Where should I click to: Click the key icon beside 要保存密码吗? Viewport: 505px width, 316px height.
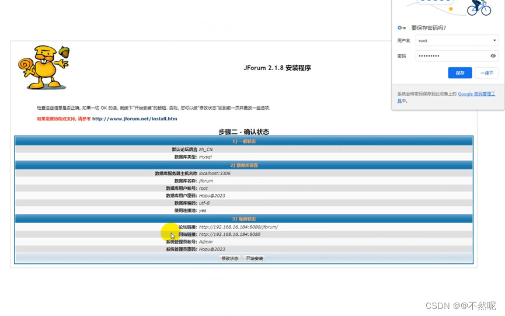click(401, 27)
